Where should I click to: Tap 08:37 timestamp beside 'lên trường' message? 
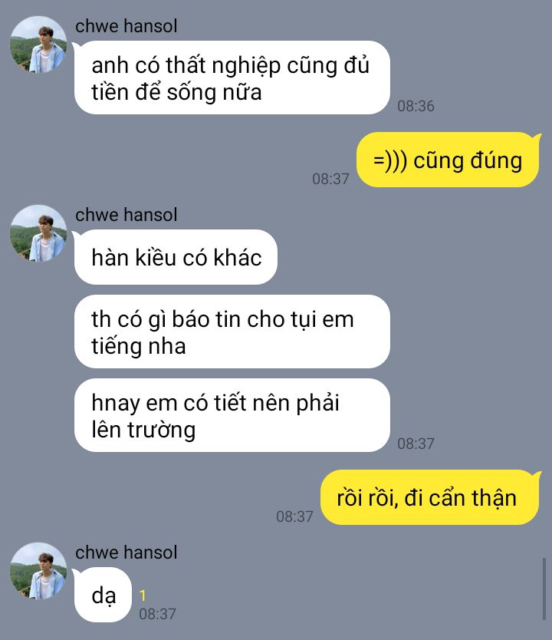(x=416, y=444)
